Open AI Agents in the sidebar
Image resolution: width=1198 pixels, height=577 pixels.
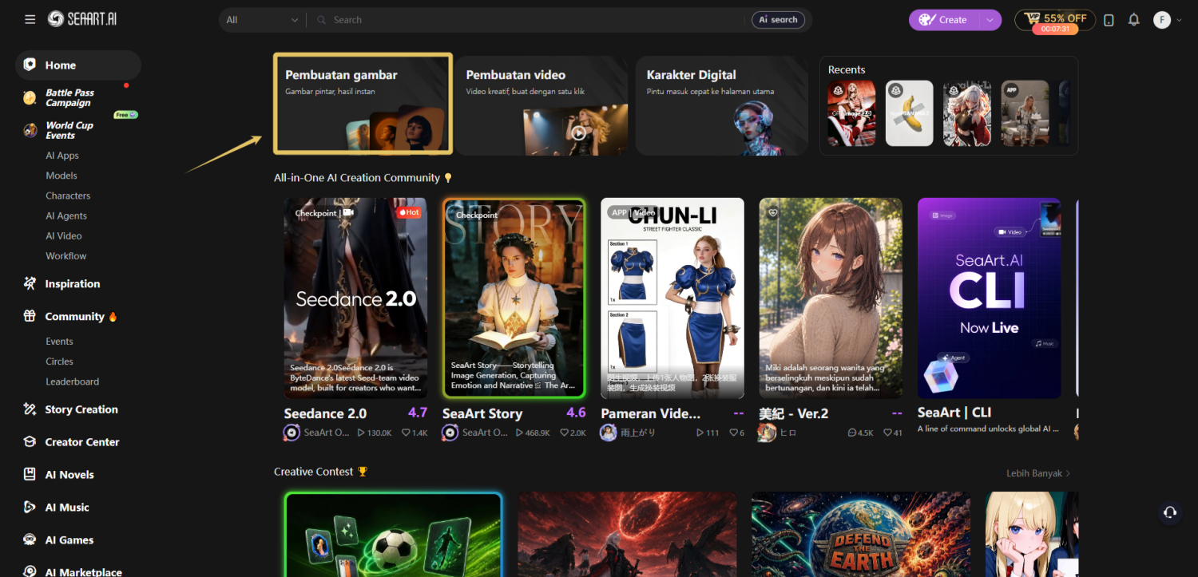click(66, 215)
